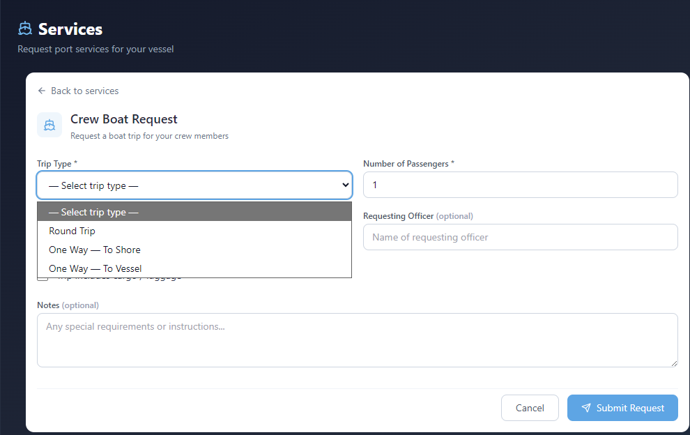
Task: Click into the Notes text area
Action: pyautogui.click(x=358, y=340)
